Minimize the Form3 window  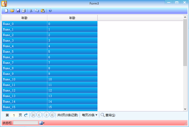pos(169,3)
